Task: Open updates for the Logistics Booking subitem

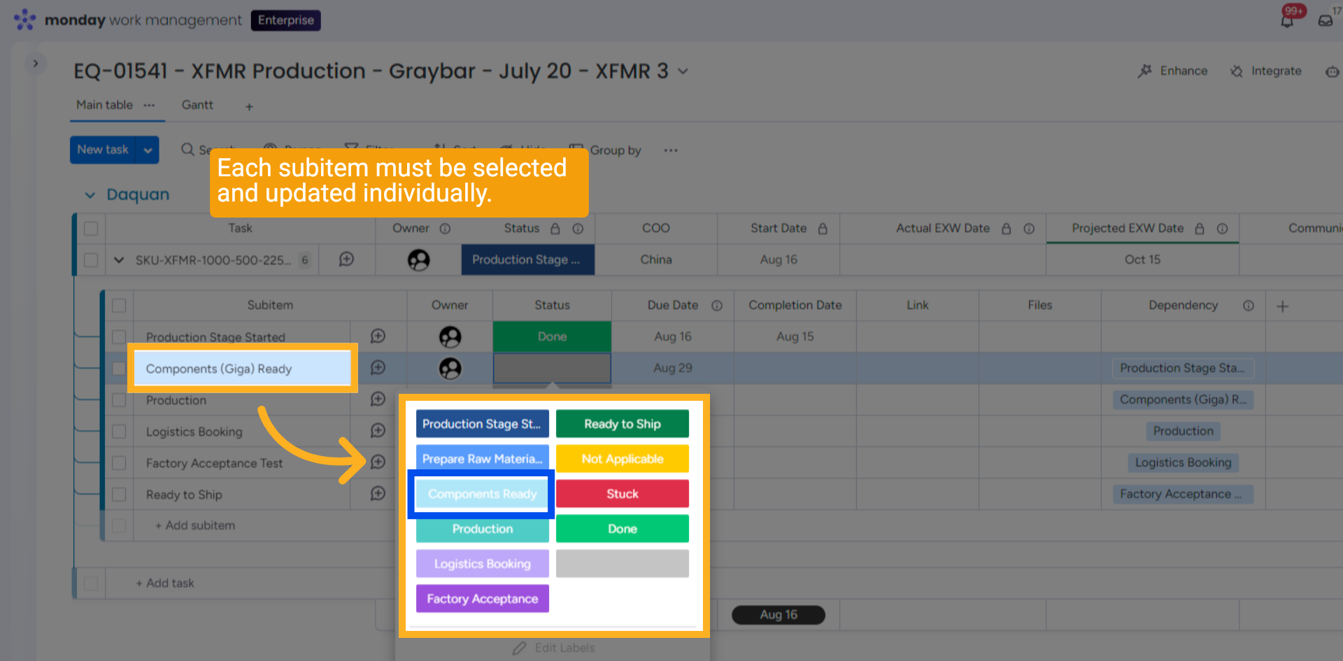Action: [x=378, y=431]
